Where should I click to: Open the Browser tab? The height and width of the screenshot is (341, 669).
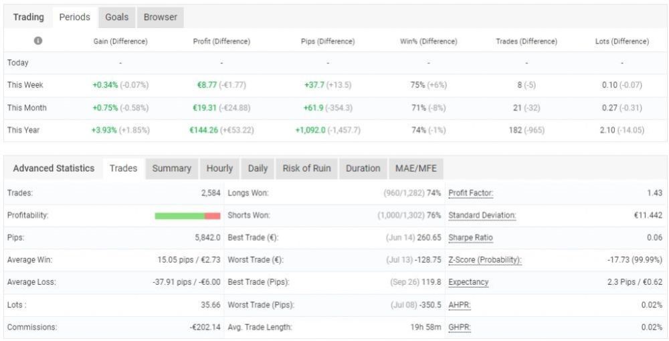[x=160, y=17]
